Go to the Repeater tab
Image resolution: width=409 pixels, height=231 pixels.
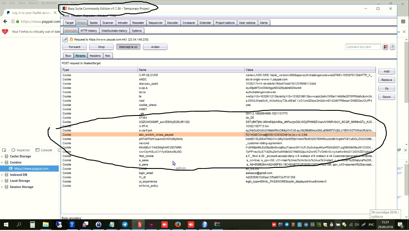click(x=138, y=23)
